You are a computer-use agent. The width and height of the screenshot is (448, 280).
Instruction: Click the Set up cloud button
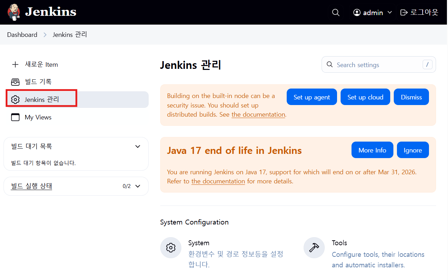(365, 97)
